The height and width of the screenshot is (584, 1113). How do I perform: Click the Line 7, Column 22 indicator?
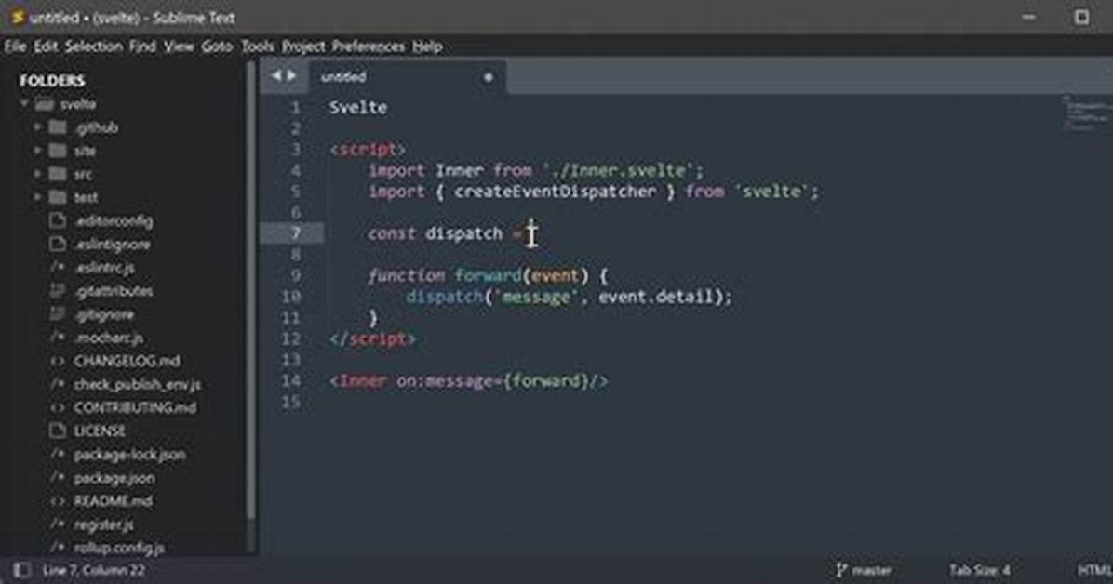[x=94, y=570]
